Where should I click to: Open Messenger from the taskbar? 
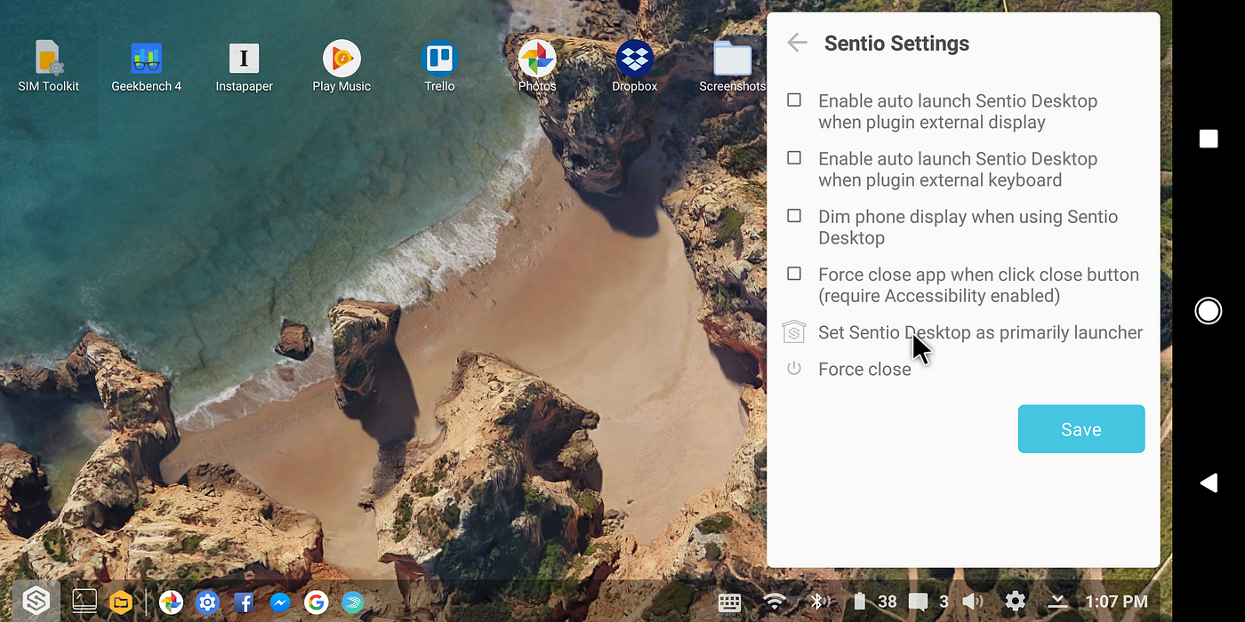point(279,602)
